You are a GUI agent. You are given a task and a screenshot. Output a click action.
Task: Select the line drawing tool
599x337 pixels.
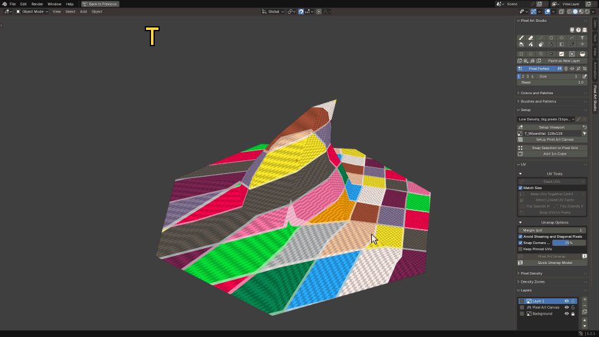coord(541,38)
